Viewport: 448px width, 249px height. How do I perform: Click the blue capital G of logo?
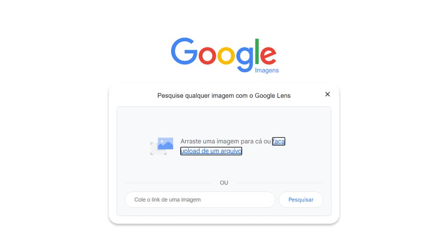[184, 51]
